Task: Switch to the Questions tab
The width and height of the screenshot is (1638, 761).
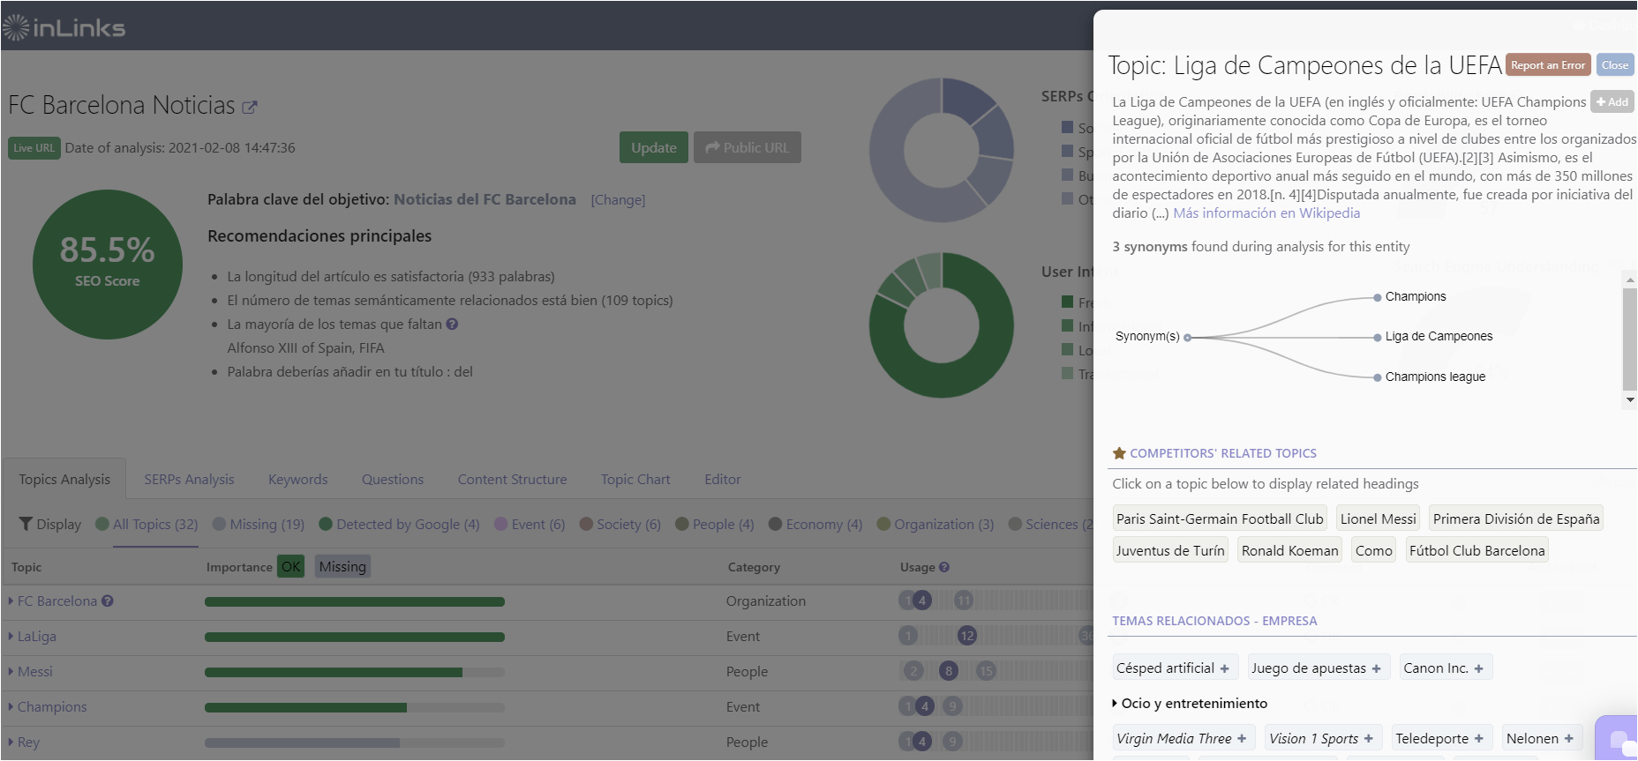Action: [x=392, y=479]
